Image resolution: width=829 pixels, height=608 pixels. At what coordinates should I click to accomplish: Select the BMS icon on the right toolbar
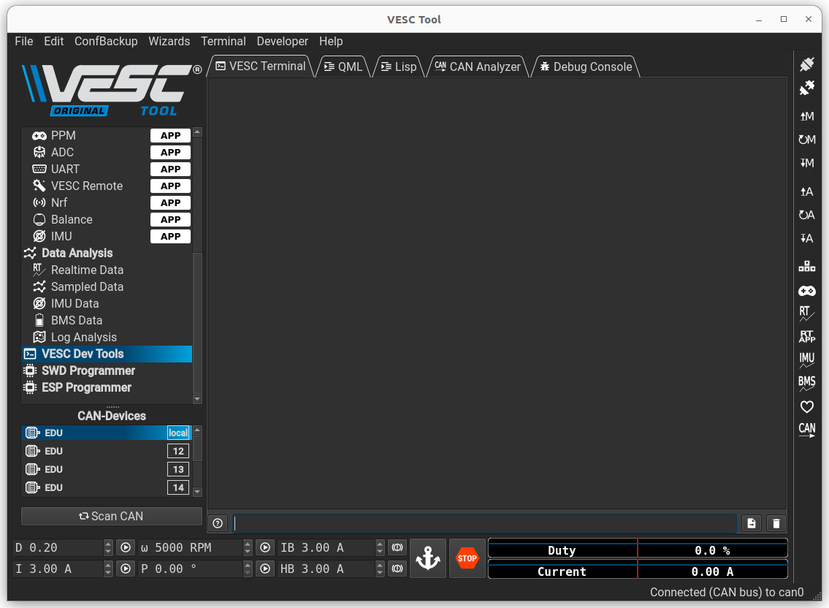(806, 382)
